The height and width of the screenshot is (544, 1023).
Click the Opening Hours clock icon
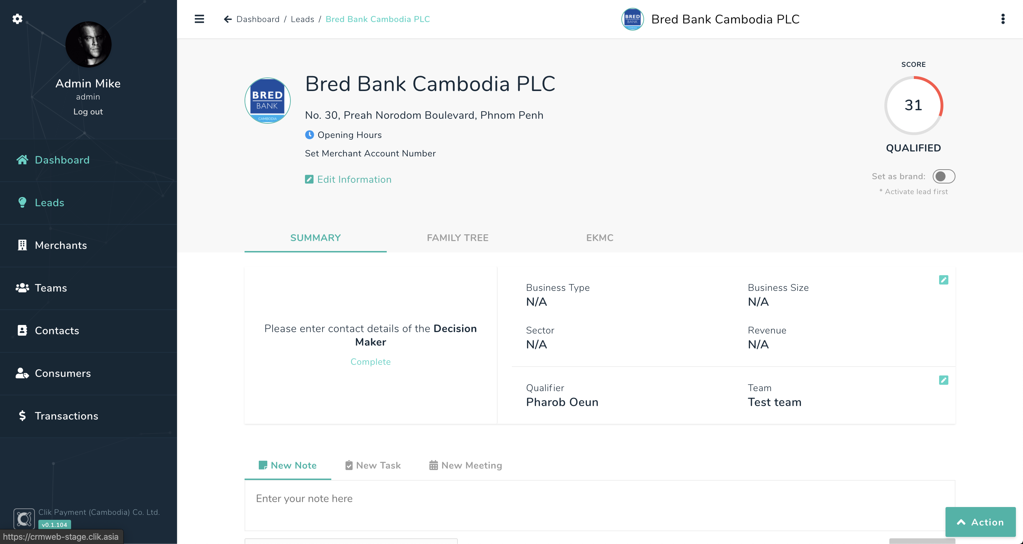[309, 135]
